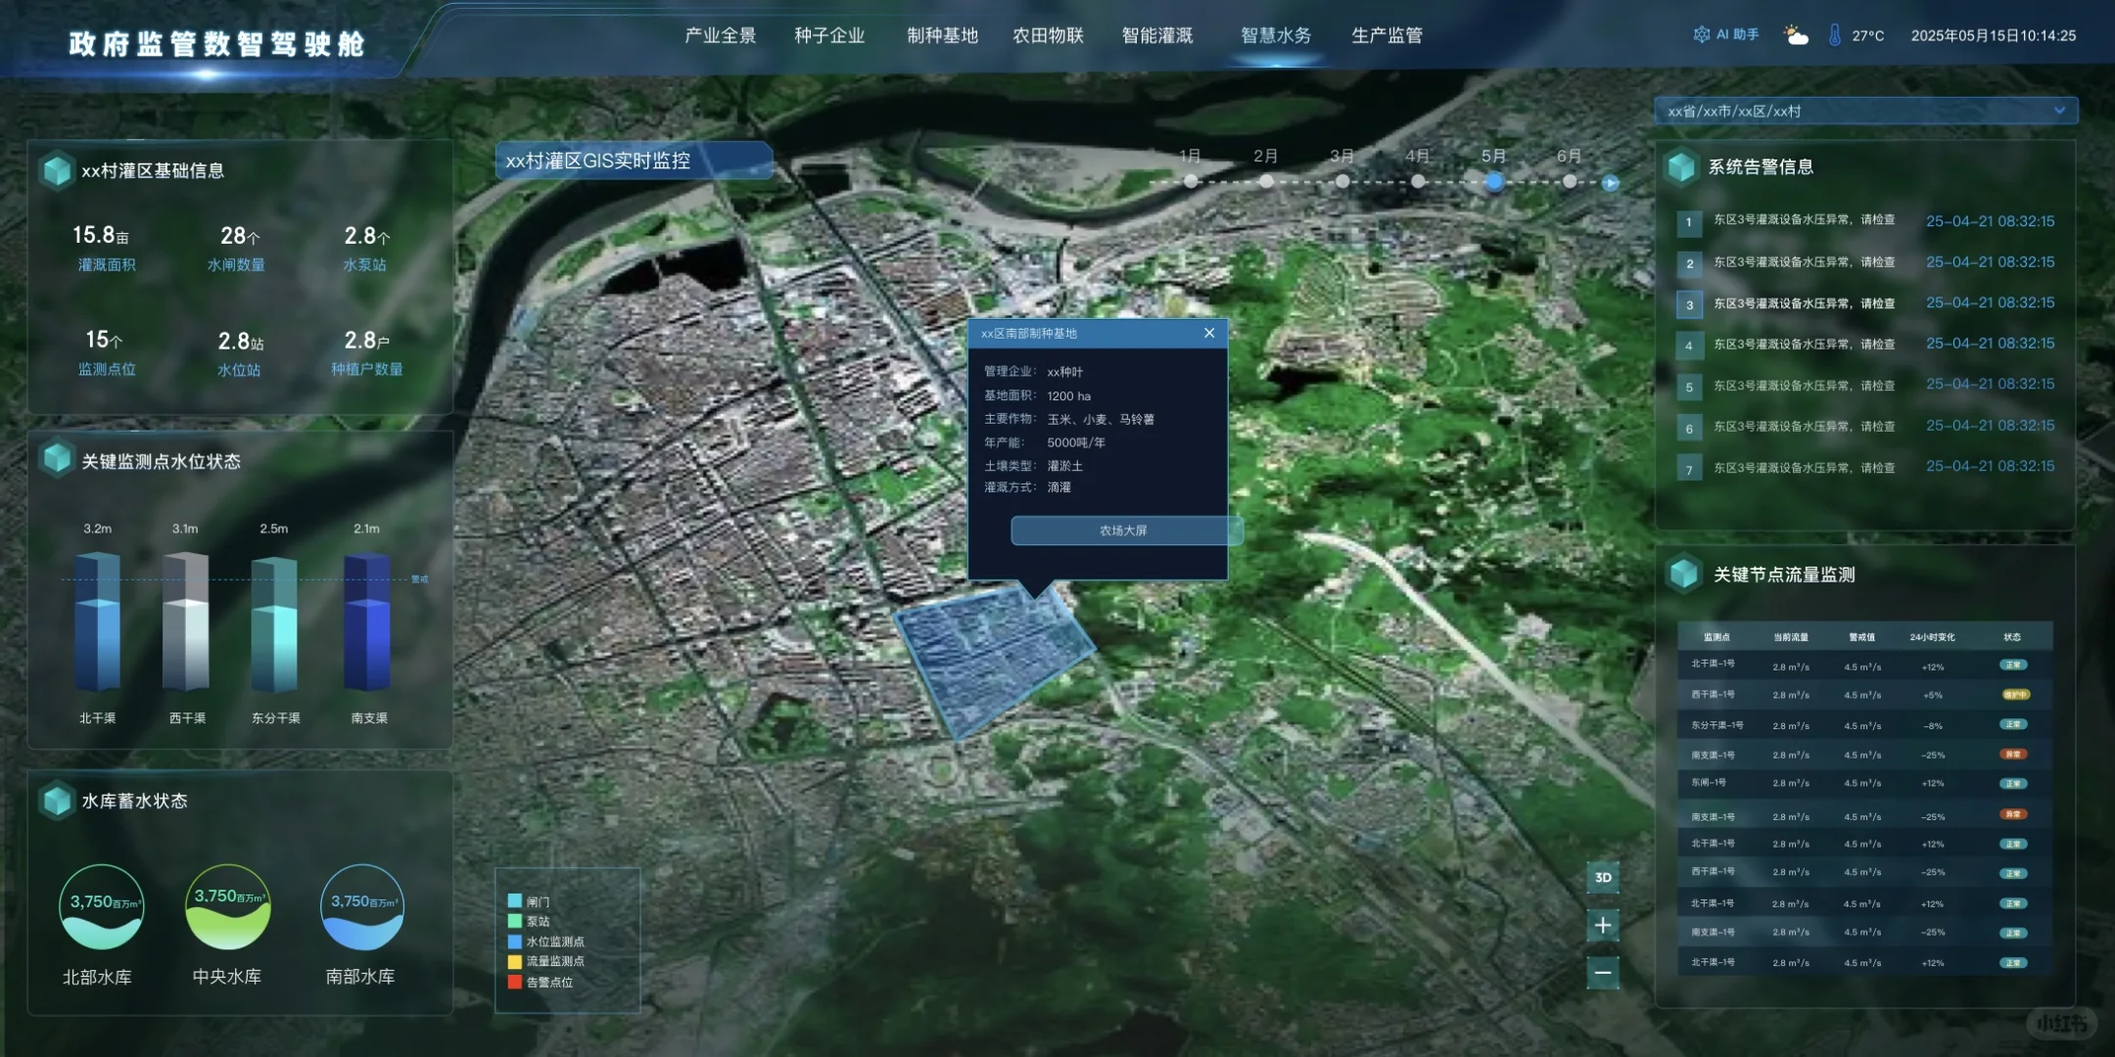
Task: Zoom in the map with plus button
Action: tap(1603, 925)
